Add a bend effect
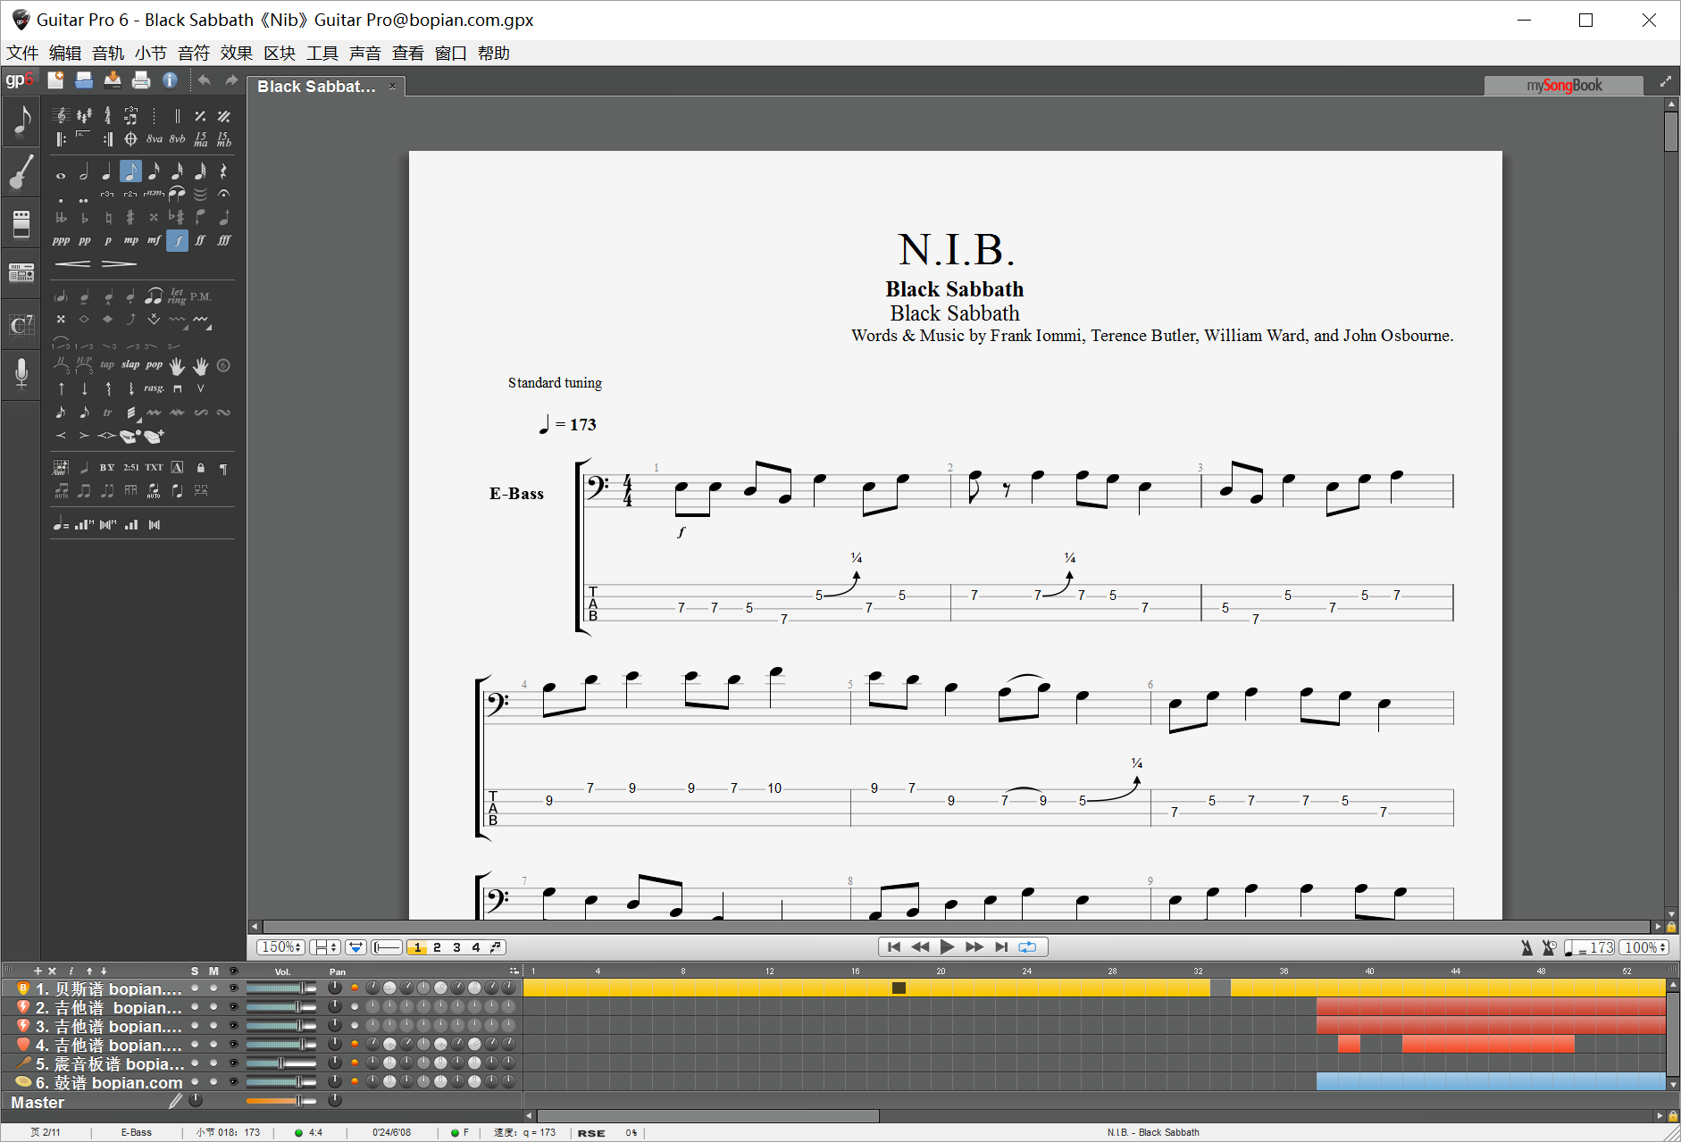The image size is (1681, 1142). [130, 320]
